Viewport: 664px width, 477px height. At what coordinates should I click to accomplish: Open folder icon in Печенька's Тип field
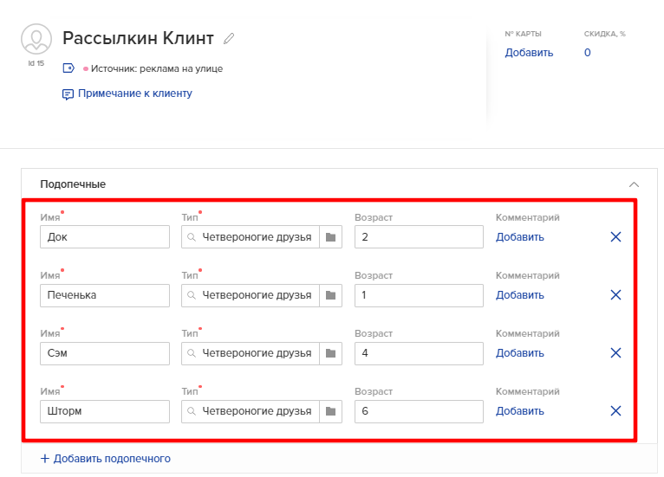coord(330,295)
